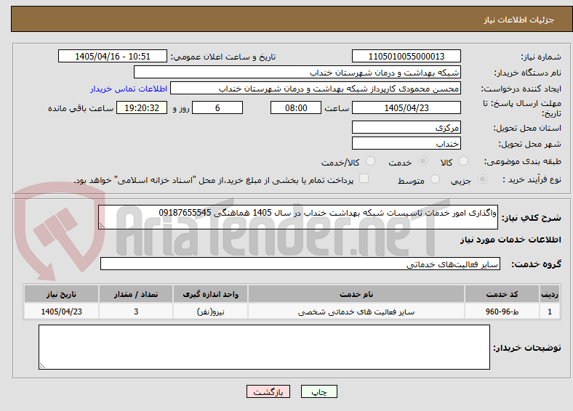Click the delivery province field مرکزی
The image size is (573, 411).
[x=406, y=127]
